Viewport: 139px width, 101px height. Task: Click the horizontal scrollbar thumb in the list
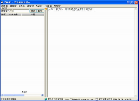pyautogui.click(x=14, y=95)
